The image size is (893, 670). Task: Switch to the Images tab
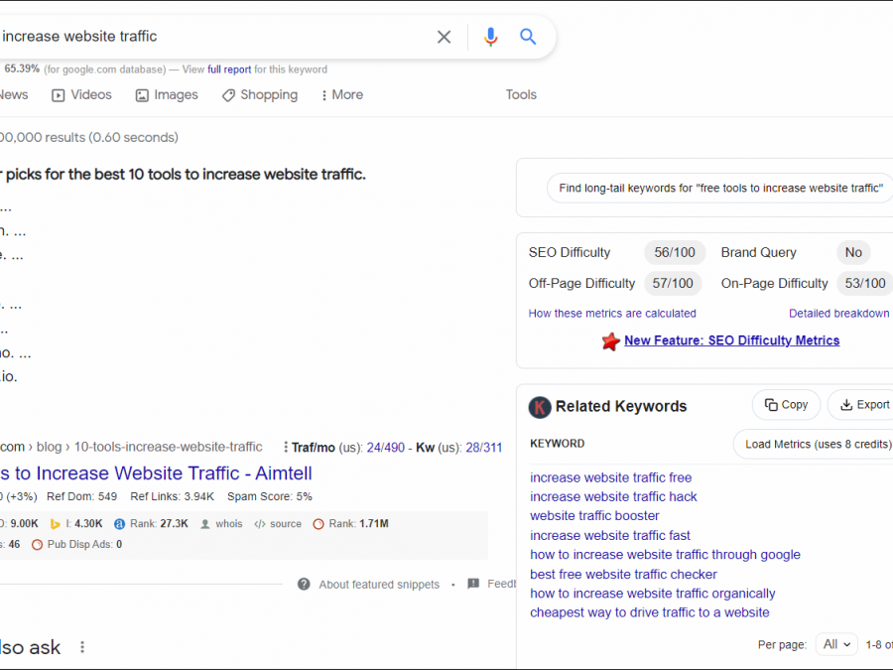click(167, 95)
